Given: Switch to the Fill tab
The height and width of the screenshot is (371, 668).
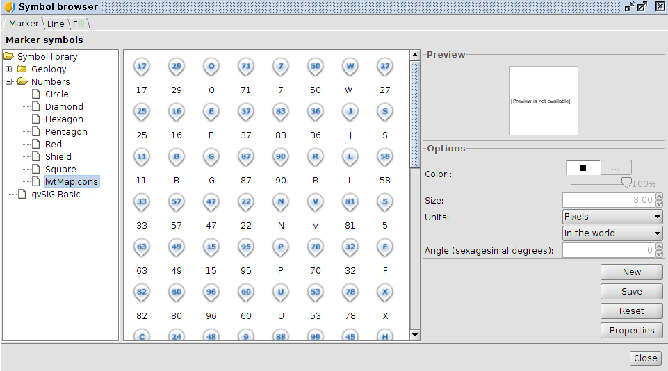Looking at the screenshot, I should tap(79, 24).
